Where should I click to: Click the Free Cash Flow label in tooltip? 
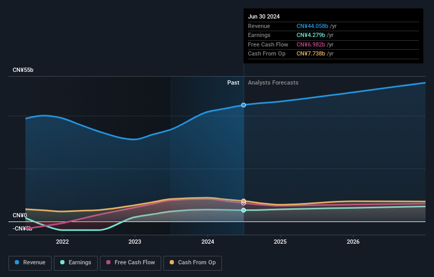click(268, 44)
